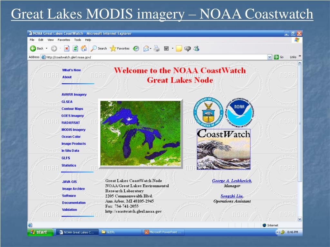The image size is (330, 247).
Task: Open the Image Archive link
Action: [73, 188]
